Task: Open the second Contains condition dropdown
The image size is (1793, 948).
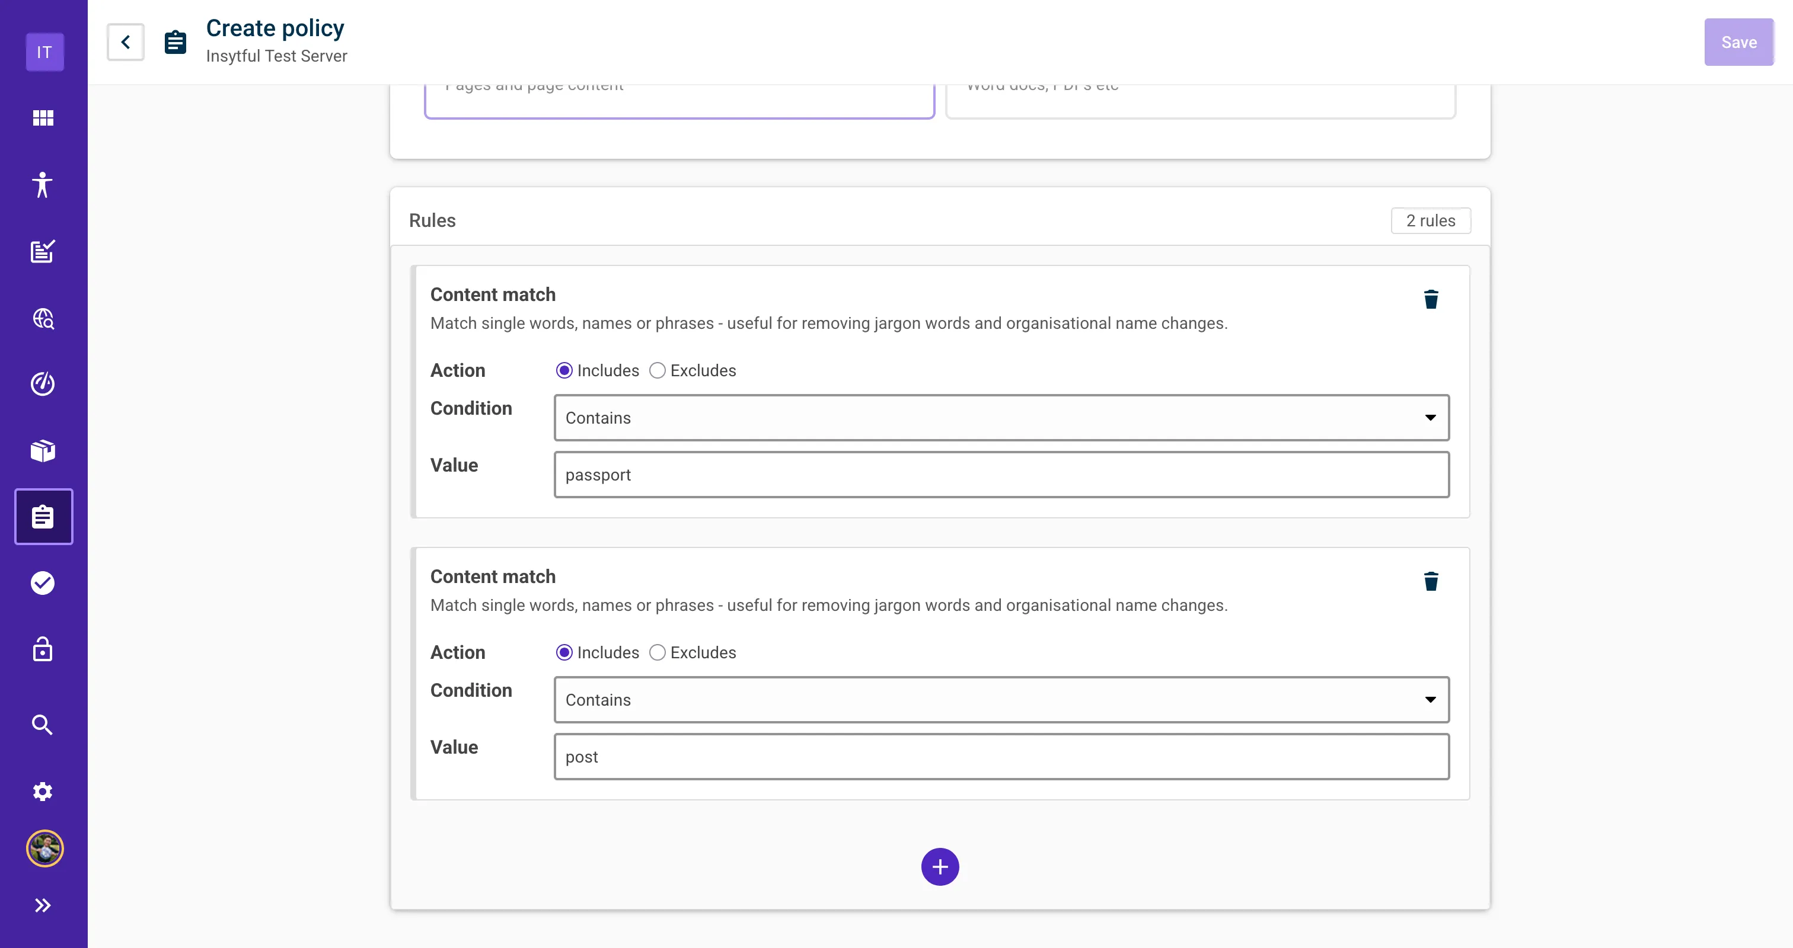Action: click(x=1000, y=700)
